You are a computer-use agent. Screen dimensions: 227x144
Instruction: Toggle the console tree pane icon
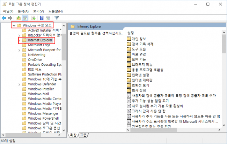(25, 18)
